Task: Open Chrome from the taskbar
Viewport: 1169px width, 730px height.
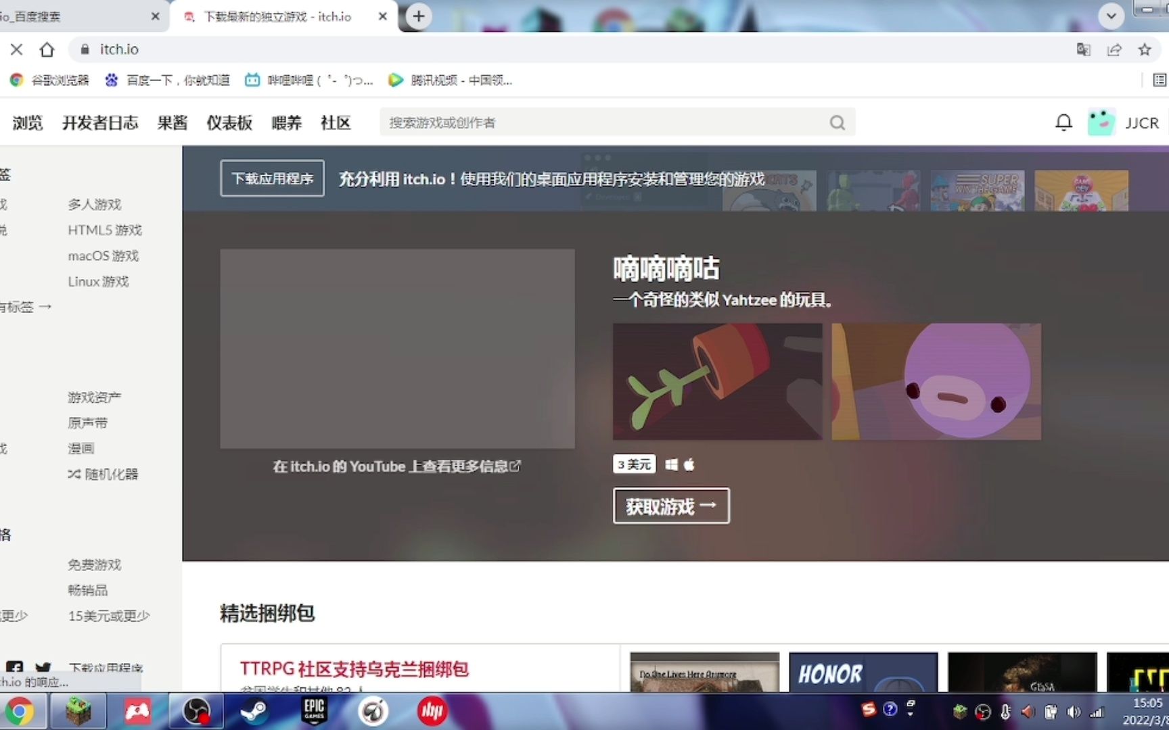Action: 20,712
